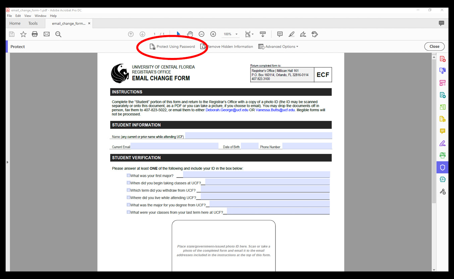Screen dimensions: 454x279
Task: Check 'Where did you live while attending' box
Action: 128,198
